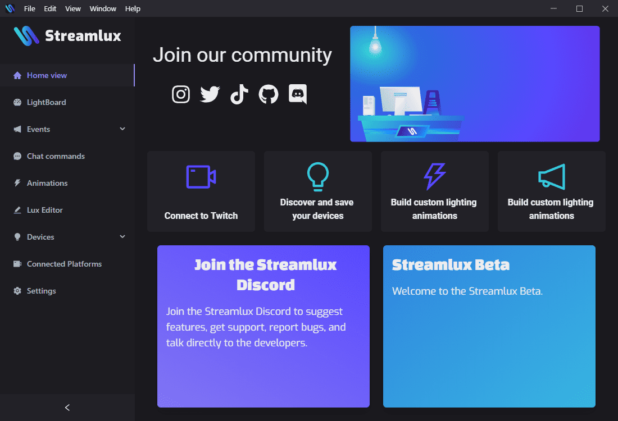Expand the Devices sidebar section
The height and width of the screenshot is (421, 618).
(x=122, y=237)
